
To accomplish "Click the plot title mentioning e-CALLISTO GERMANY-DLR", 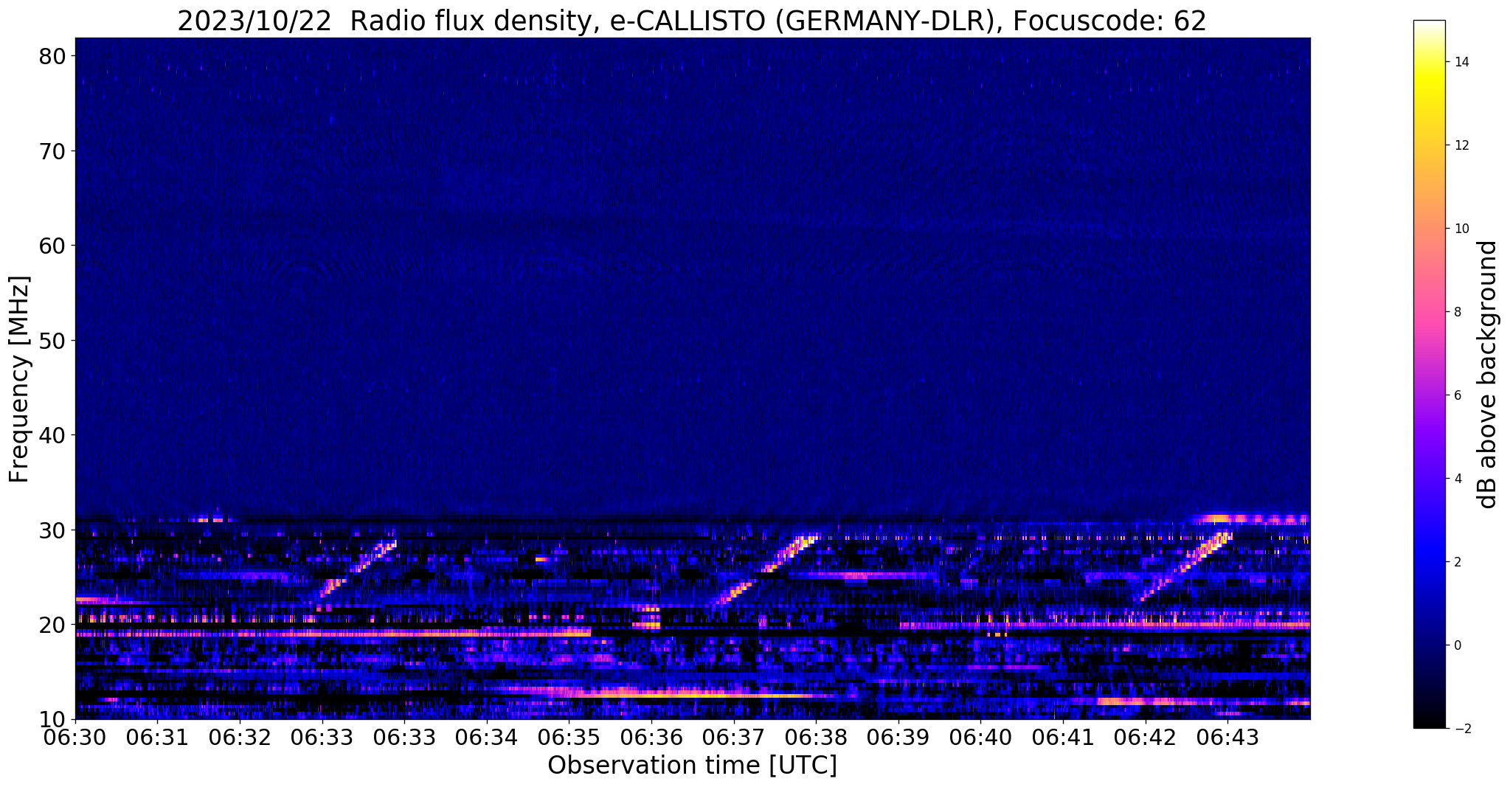I will pyautogui.click(x=692, y=21).
